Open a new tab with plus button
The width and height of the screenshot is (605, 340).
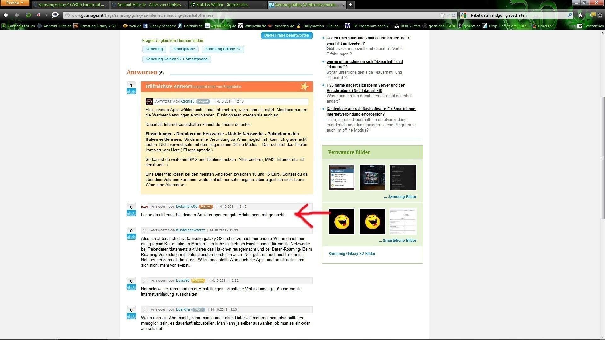point(351,5)
